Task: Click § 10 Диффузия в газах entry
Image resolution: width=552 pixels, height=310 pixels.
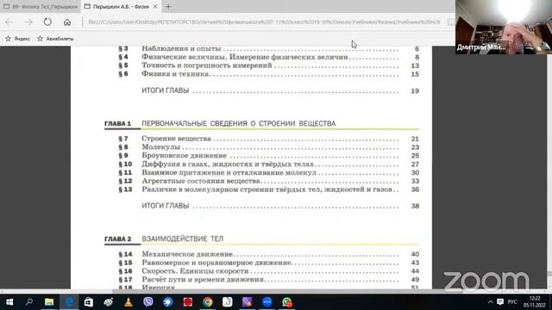Action: pyautogui.click(x=268, y=164)
